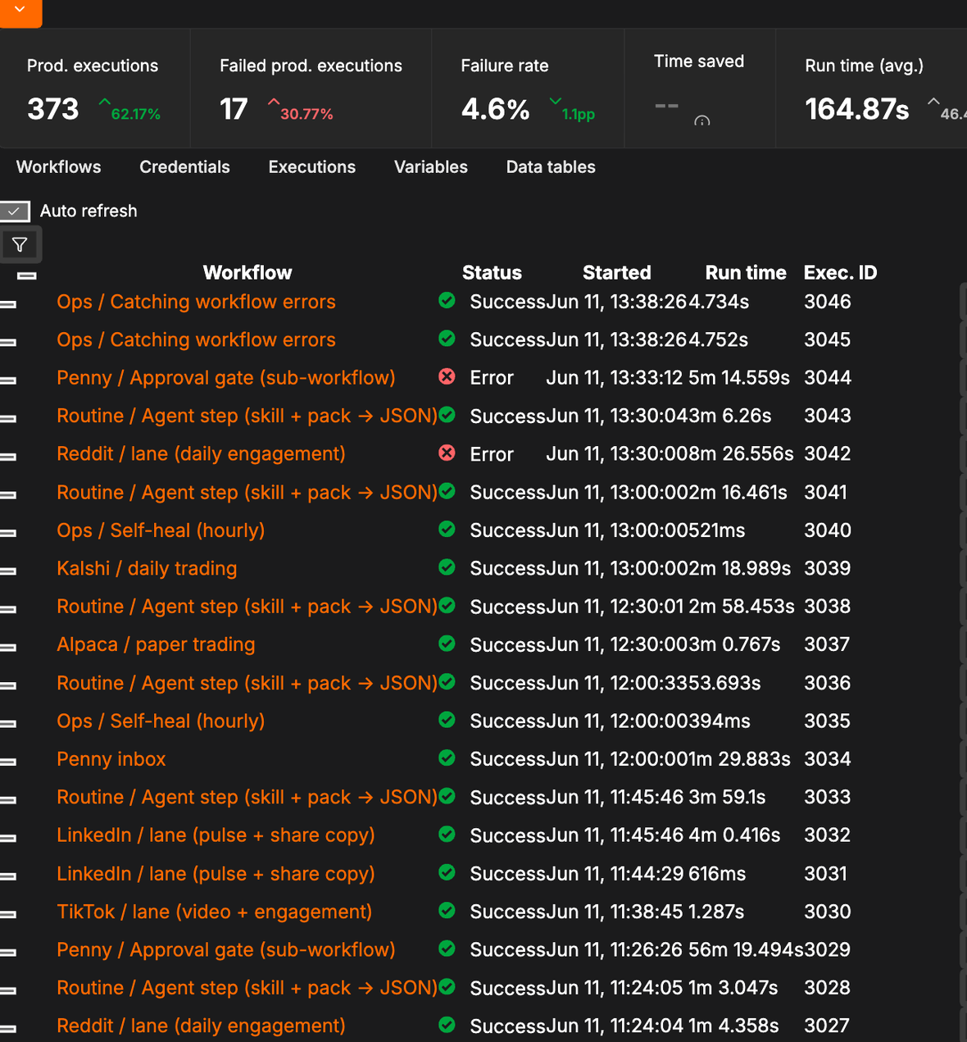
Task: Click the green success icon for execution 3043
Action: pyautogui.click(x=447, y=414)
